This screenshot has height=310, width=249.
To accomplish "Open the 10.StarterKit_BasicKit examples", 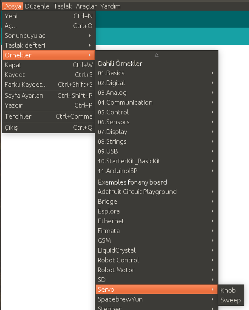I will (x=156, y=161).
